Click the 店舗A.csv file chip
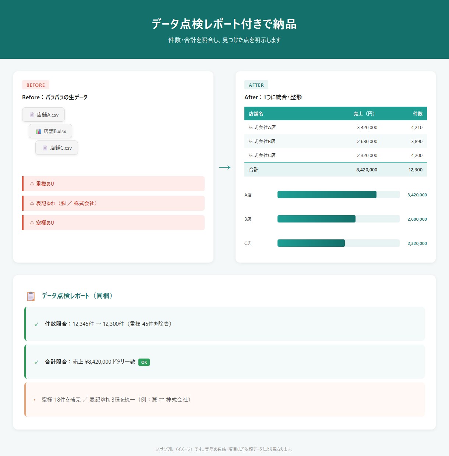The image size is (449, 456). click(x=43, y=115)
